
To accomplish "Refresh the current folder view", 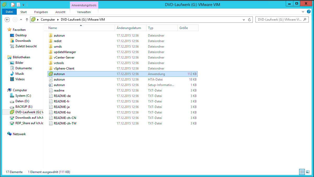I will click(250, 20).
